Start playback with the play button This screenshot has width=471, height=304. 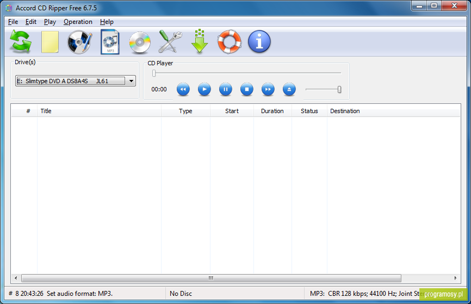click(204, 89)
